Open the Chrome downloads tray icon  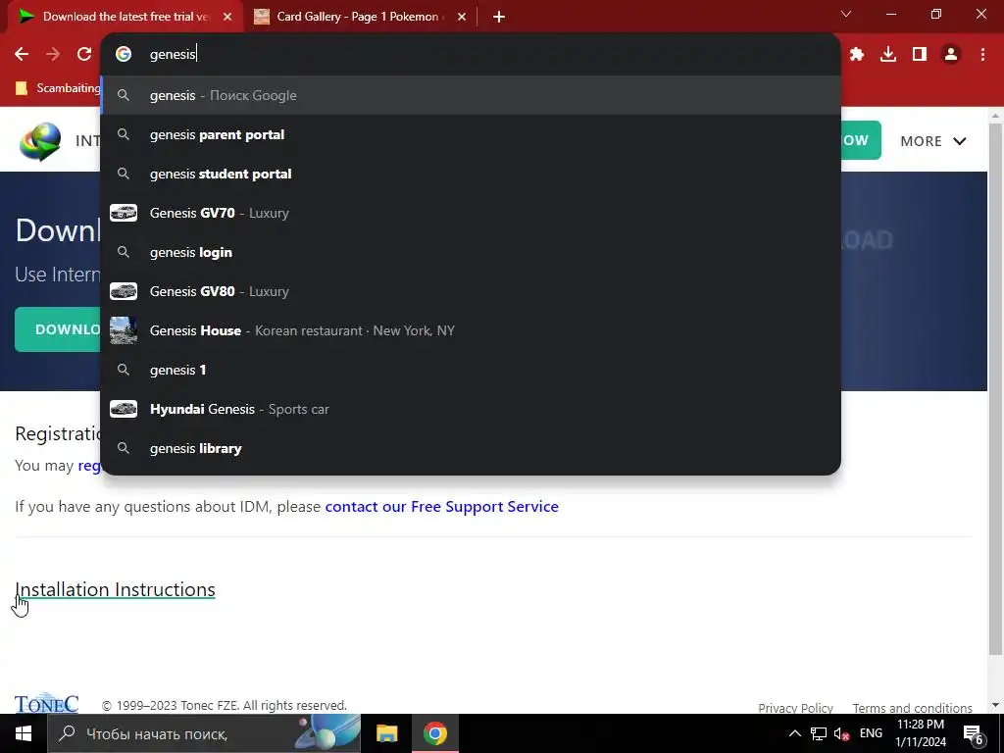(888, 55)
